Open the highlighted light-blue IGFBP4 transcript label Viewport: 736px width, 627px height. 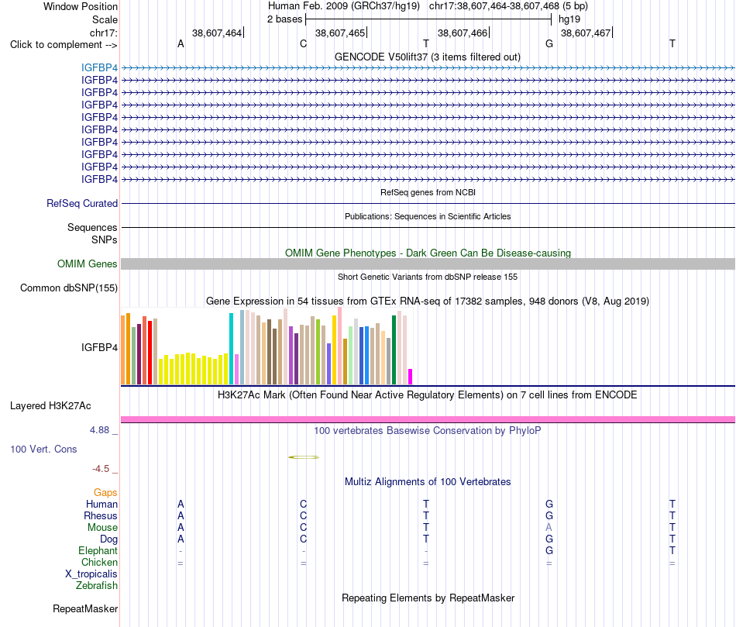99,67
